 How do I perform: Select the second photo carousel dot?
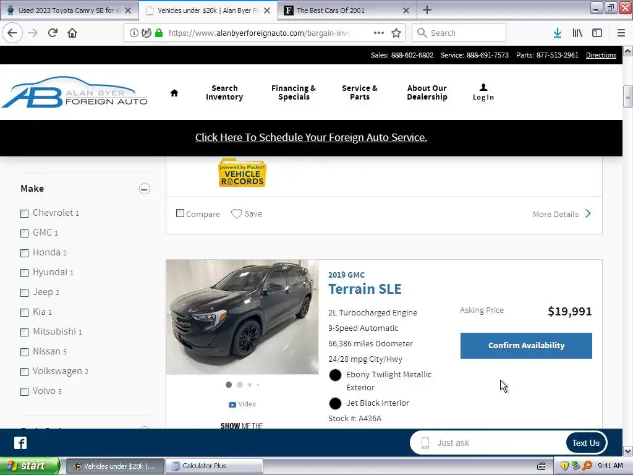(240, 385)
